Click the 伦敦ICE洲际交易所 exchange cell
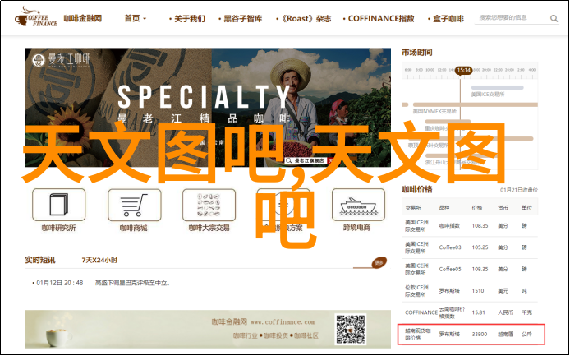This screenshot has width=570, height=356. (416, 291)
